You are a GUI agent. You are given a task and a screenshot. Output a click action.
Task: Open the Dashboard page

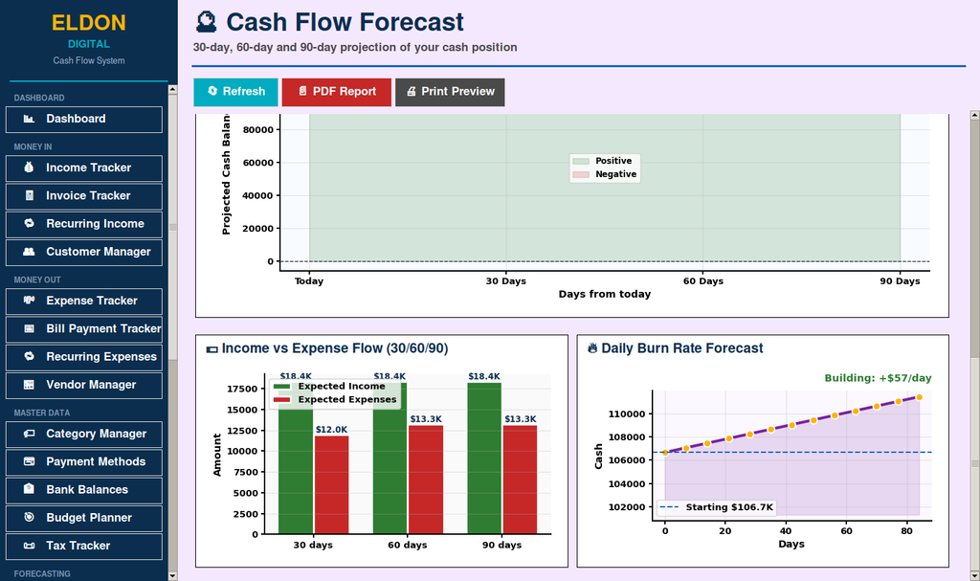[x=84, y=120]
